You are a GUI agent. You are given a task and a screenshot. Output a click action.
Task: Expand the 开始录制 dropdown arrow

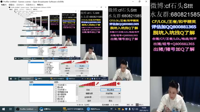tap(119, 94)
